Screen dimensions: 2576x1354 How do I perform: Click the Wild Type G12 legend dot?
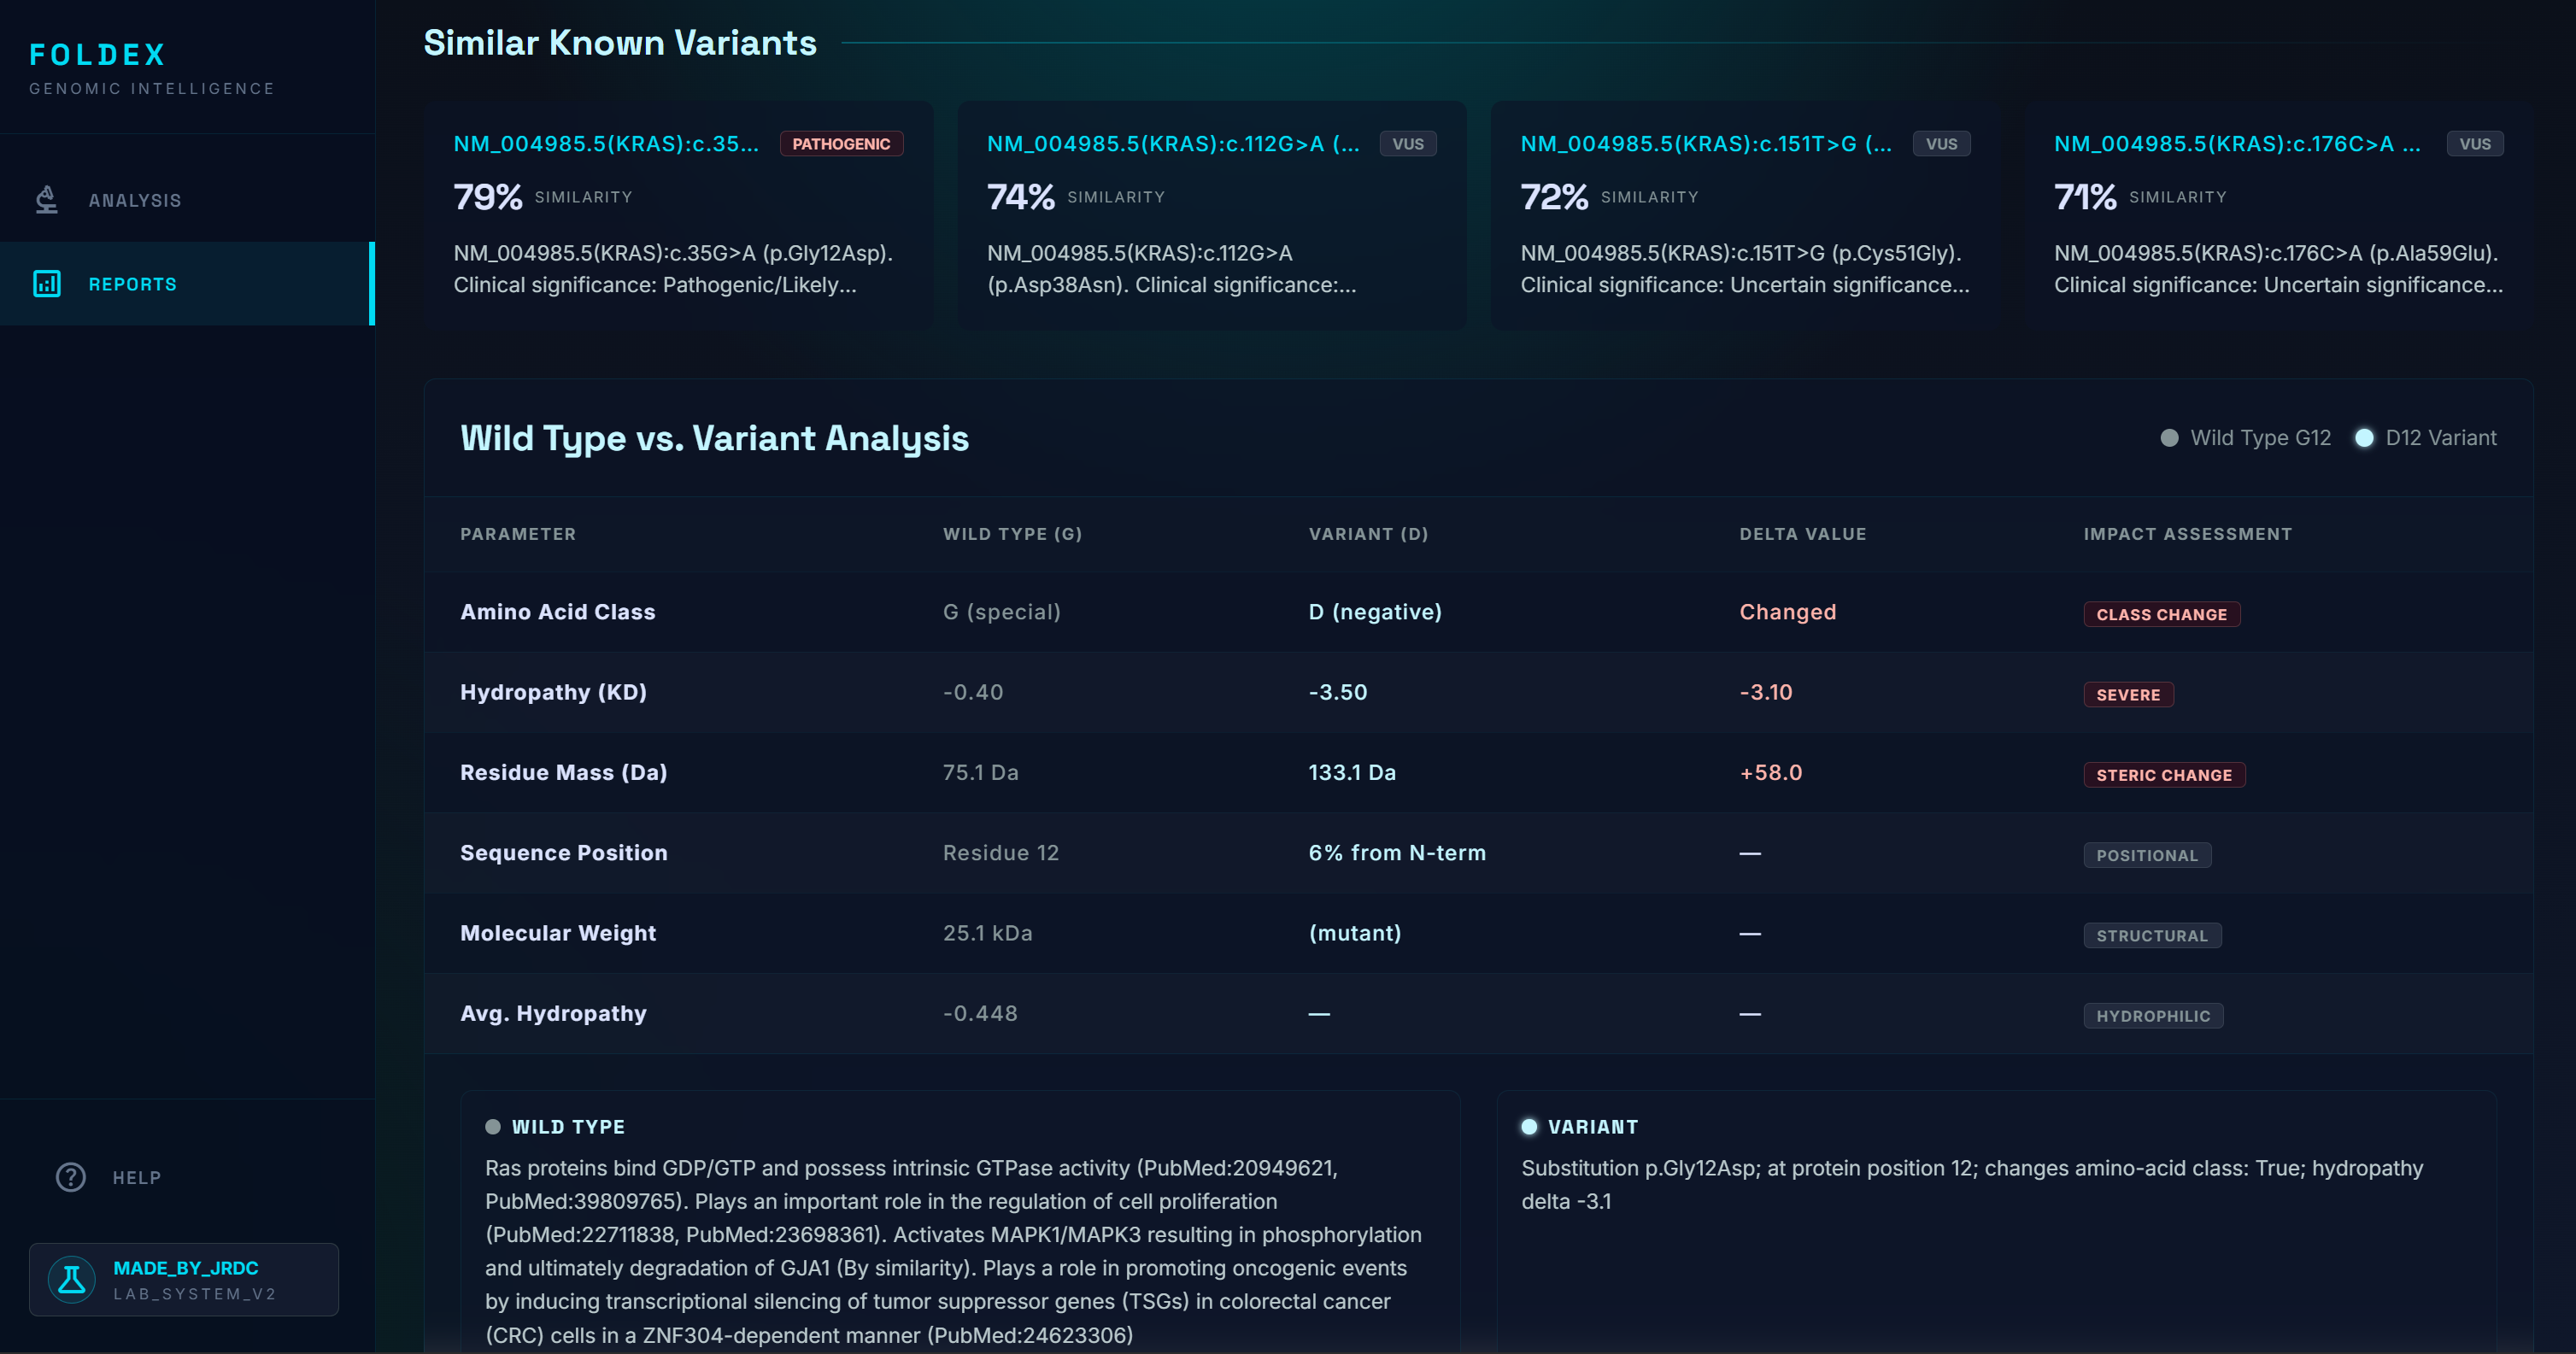click(2169, 438)
